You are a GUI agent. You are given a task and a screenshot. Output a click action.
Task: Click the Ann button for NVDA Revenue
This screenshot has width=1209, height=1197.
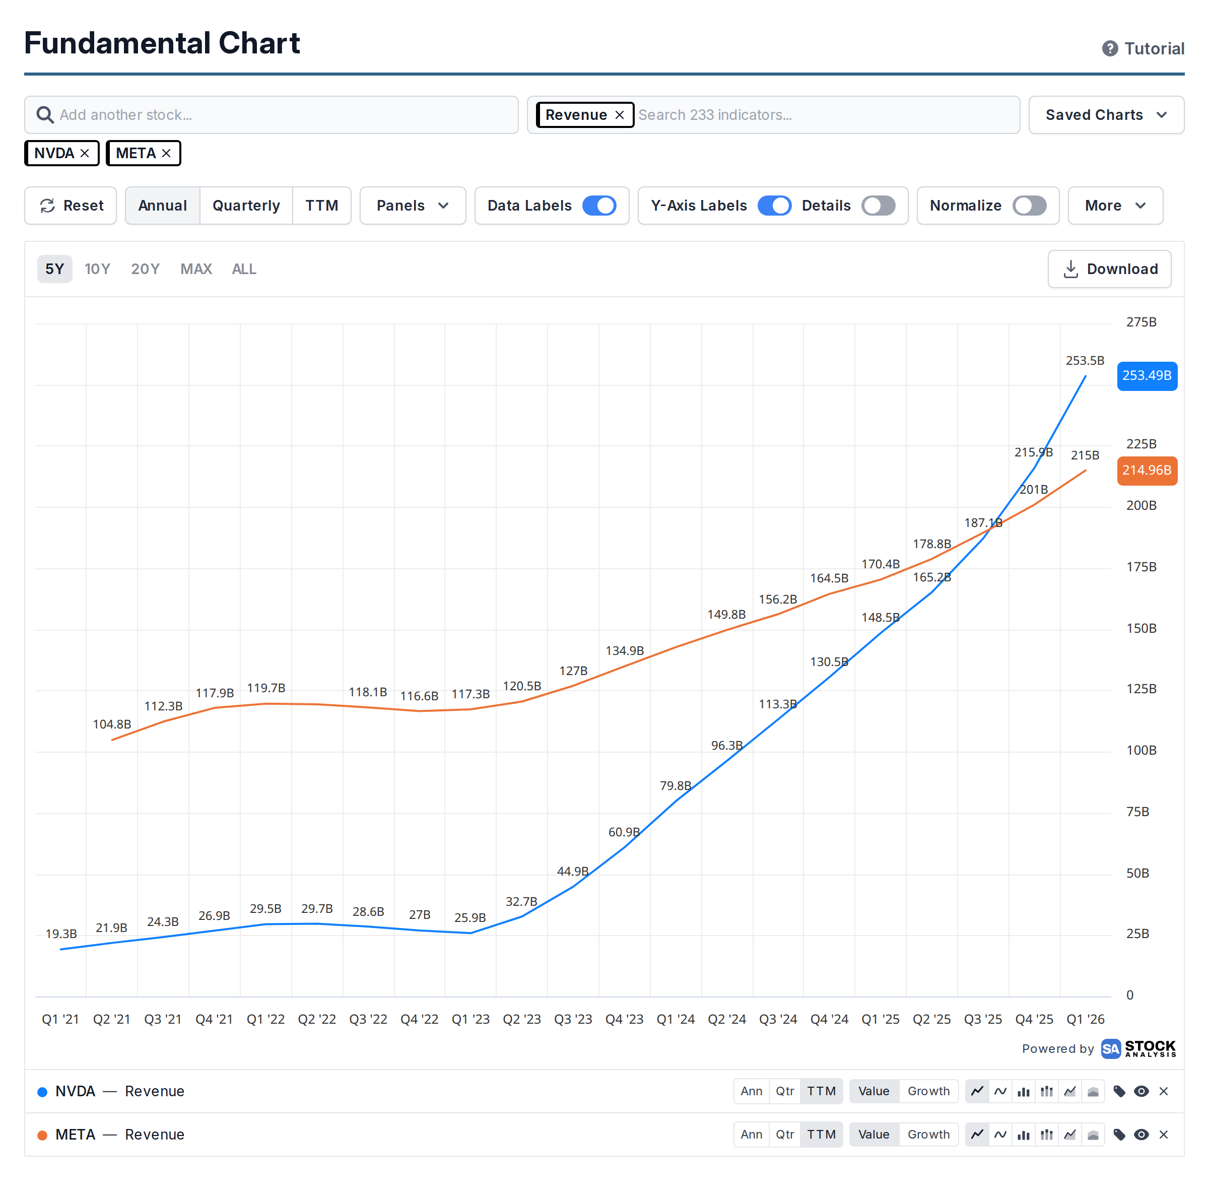point(751,1091)
